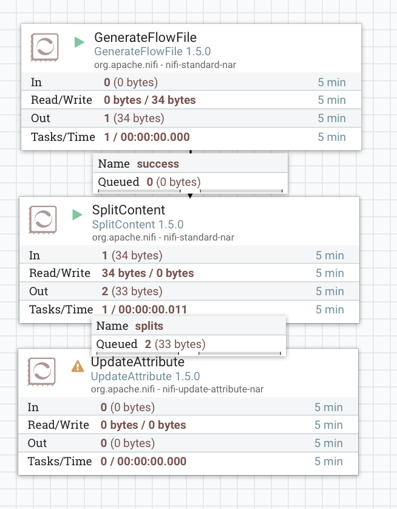Viewport: 397px width, 509px height.
Task: Click the 5 min label in SplitContent In row
Action: pos(330,256)
